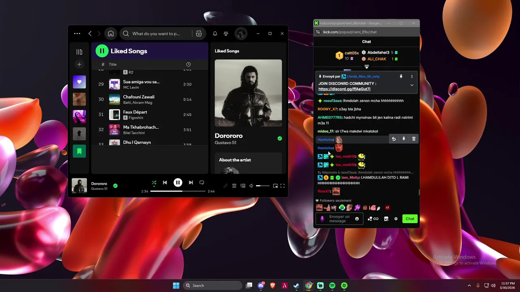This screenshot has height=292, width=520.
Task: Open 'Gustavo 51' artist link in side panel
Action: pyautogui.click(x=225, y=143)
